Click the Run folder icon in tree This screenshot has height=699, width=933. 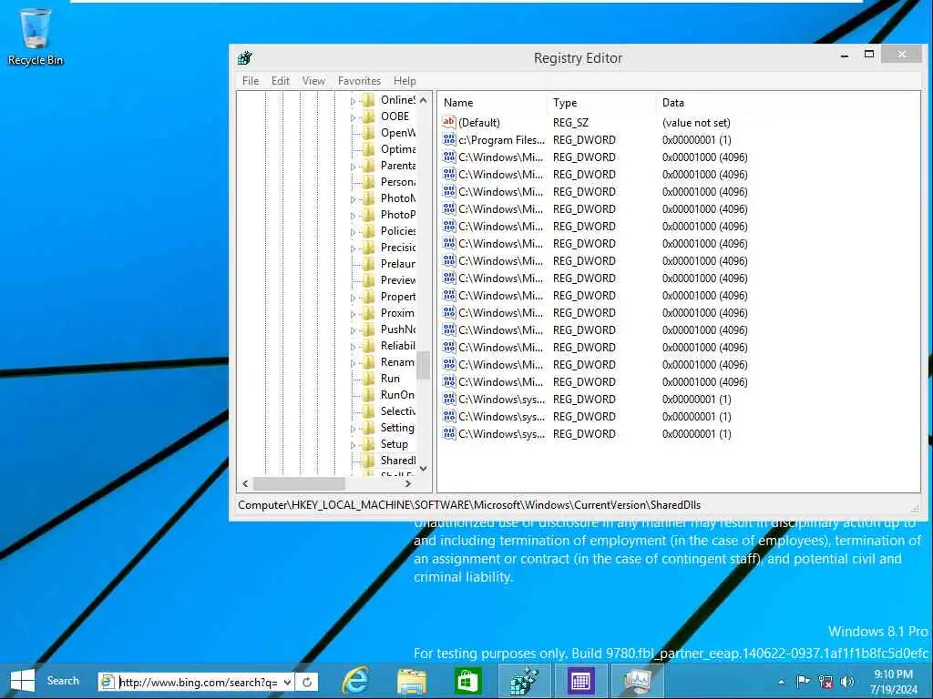click(368, 379)
